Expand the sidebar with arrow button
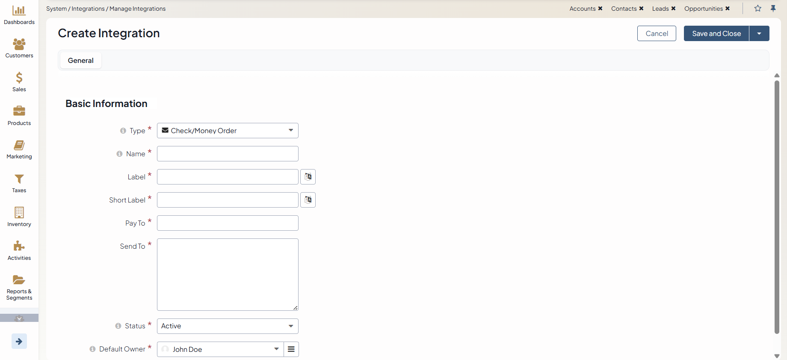The width and height of the screenshot is (787, 360). pyautogui.click(x=19, y=341)
